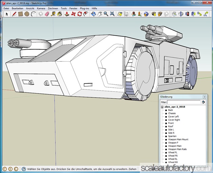The width and height of the screenshot is (213, 173).
Task: Select Waepon Main Mount in outliner
Action: (x=178, y=139)
